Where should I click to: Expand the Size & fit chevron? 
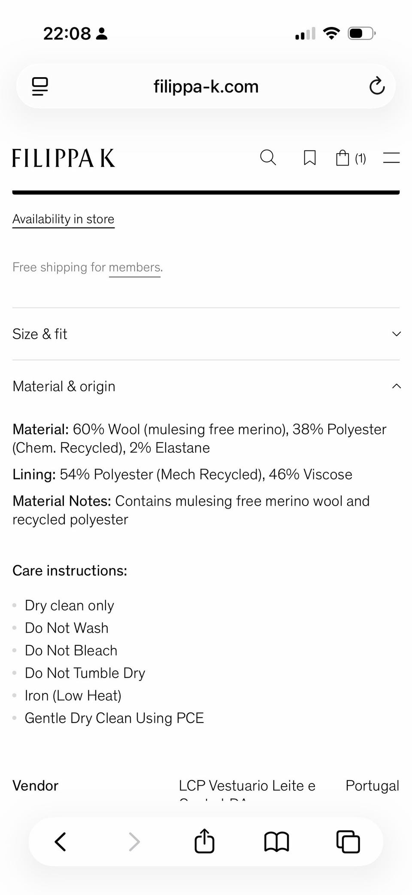pos(397,334)
